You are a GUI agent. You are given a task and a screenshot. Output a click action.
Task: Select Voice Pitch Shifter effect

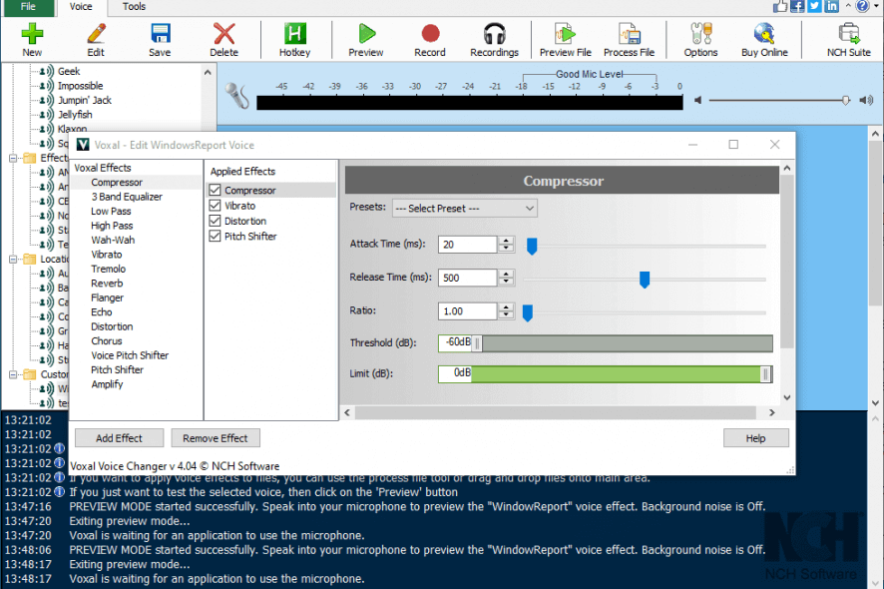click(x=130, y=355)
